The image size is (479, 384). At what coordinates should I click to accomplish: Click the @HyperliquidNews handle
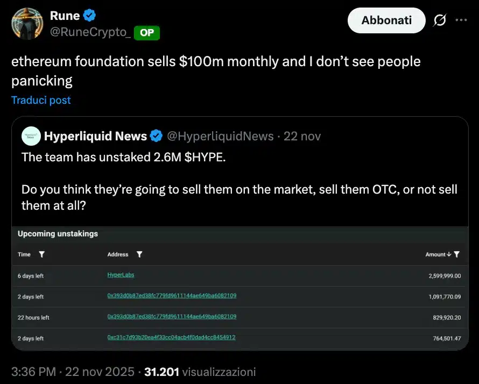click(221, 136)
